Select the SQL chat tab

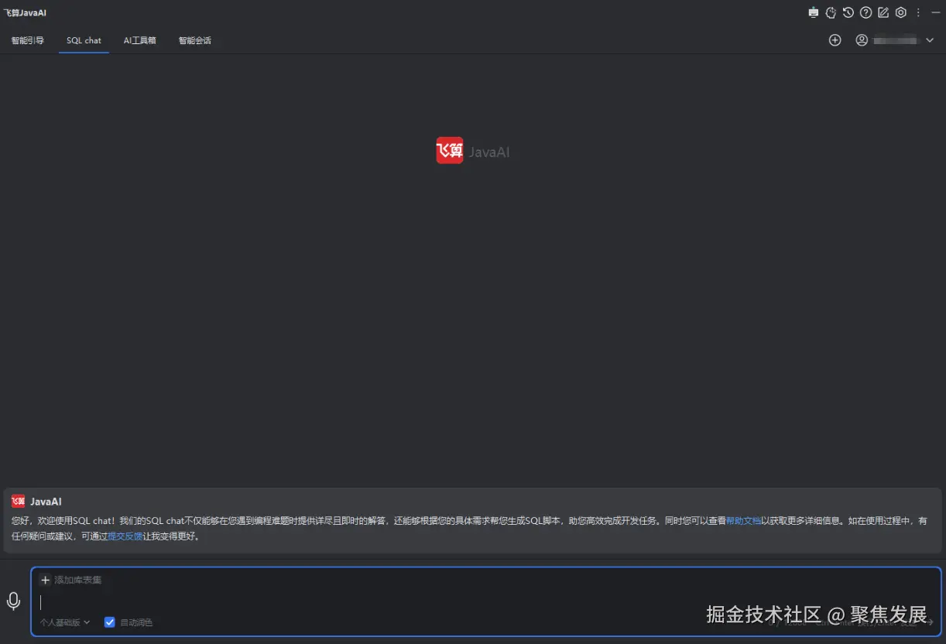tap(84, 40)
